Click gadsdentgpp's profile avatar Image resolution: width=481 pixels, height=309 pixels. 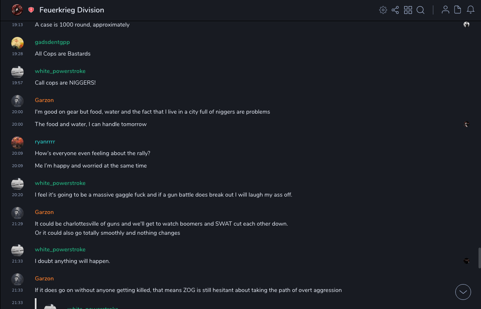[17, 43]
